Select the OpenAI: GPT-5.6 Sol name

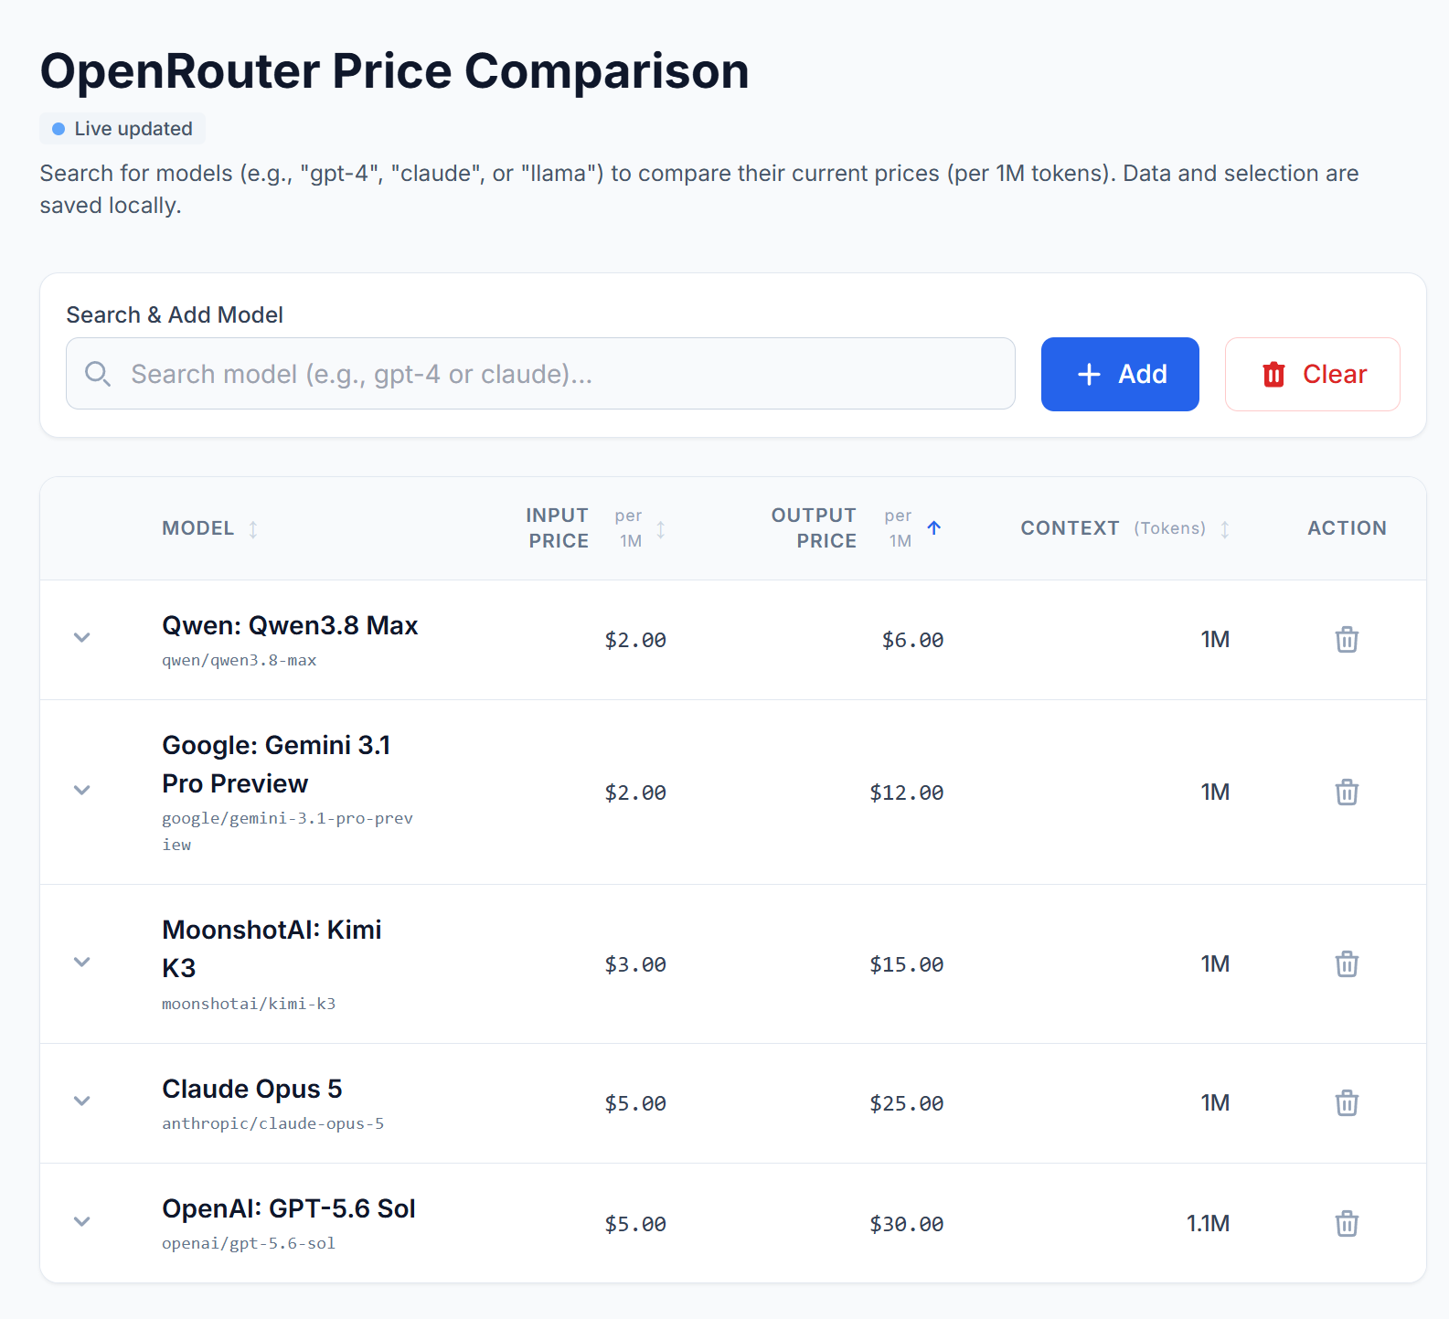[x=289, y=1209]
